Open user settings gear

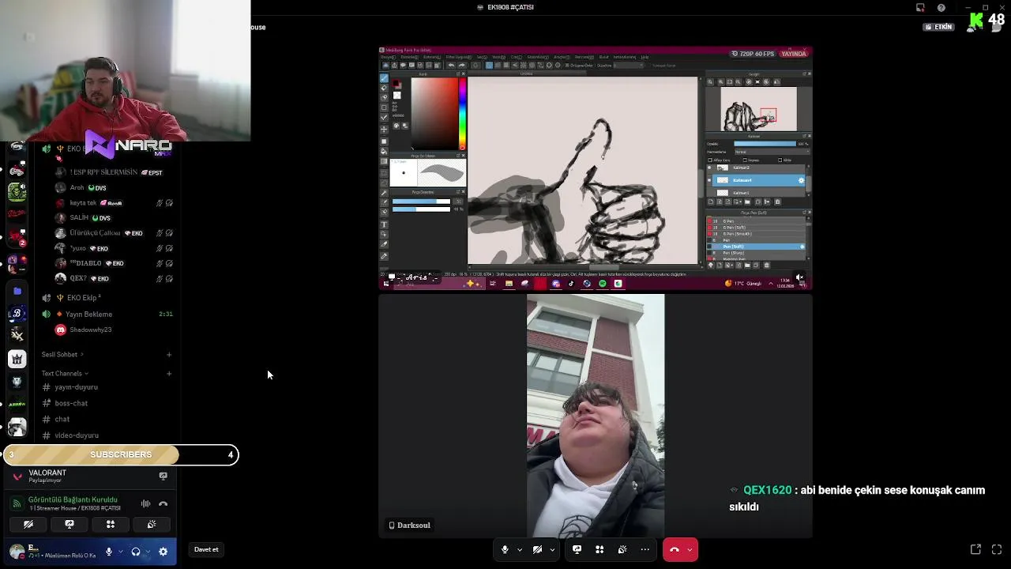click(x=163, y=552)
